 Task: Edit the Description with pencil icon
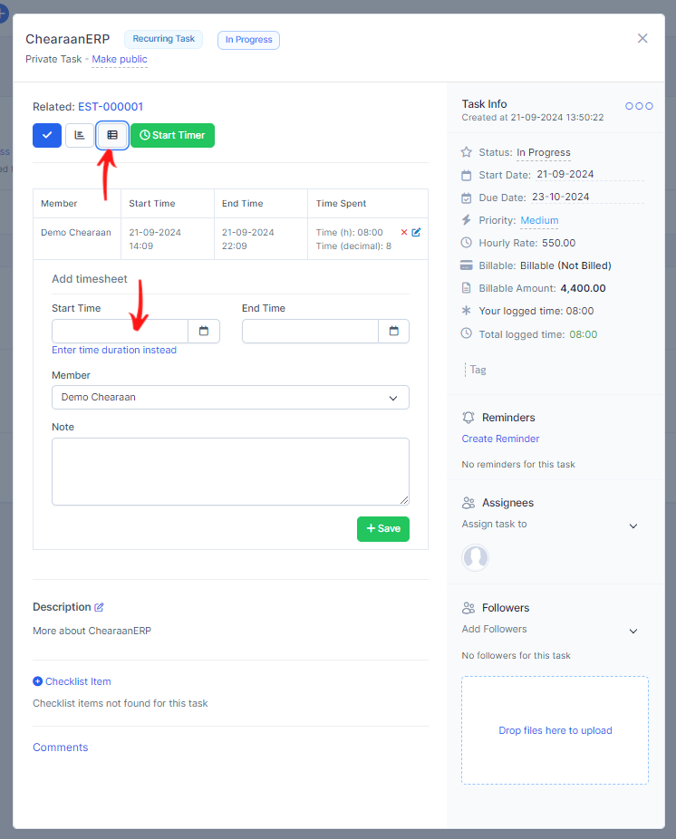pyautogui.click(x=100, y=607)
